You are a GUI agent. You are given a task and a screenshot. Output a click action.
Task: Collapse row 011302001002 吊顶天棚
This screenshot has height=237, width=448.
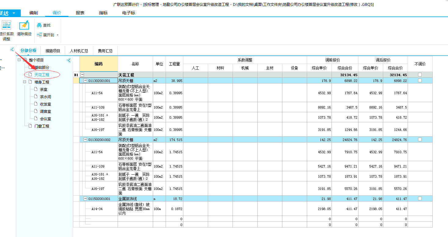85,139
